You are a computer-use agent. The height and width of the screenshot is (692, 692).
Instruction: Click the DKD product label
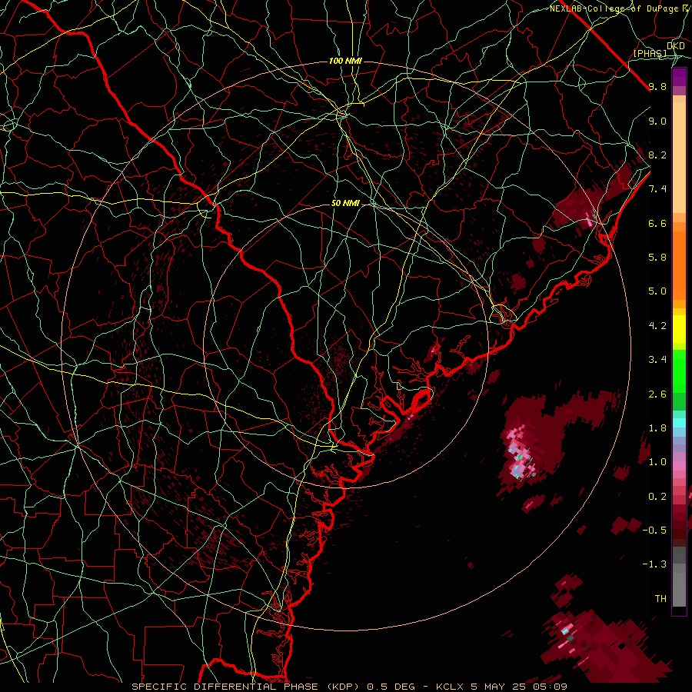coord(676,45)
